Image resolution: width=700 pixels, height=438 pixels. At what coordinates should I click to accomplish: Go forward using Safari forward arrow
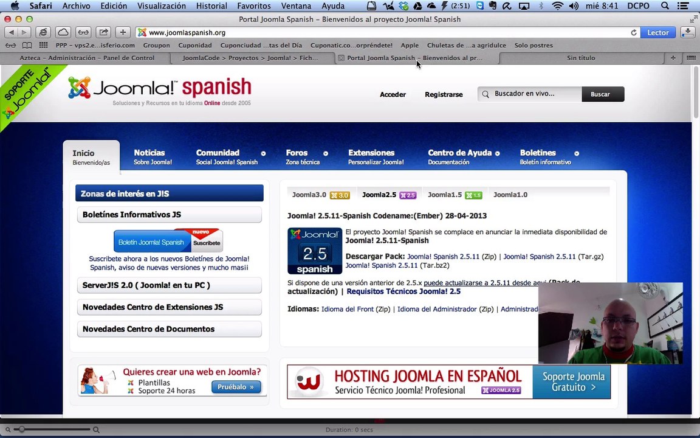(x=24, y=32)
